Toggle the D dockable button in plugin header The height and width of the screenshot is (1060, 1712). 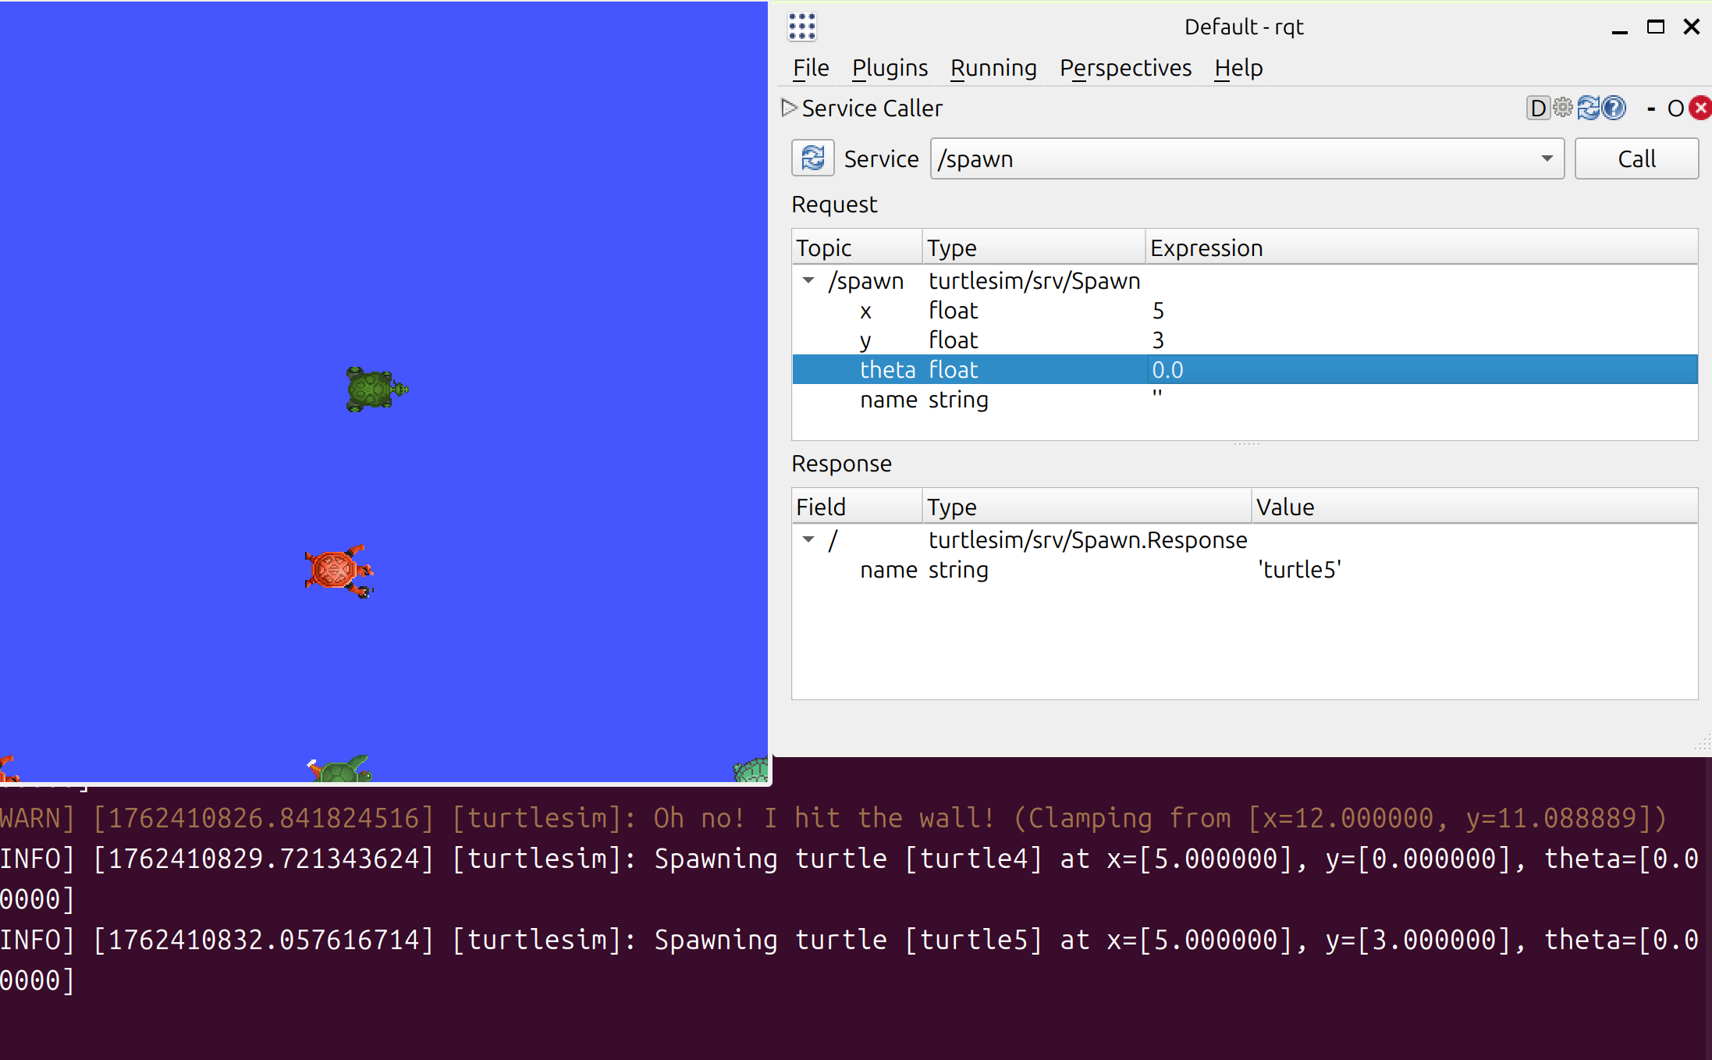click(1537, 108)
